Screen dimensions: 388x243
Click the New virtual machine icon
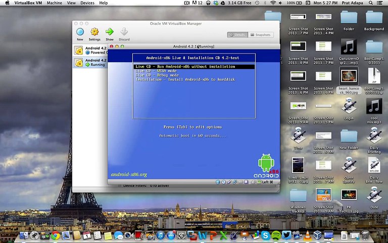tap(80, 32)
